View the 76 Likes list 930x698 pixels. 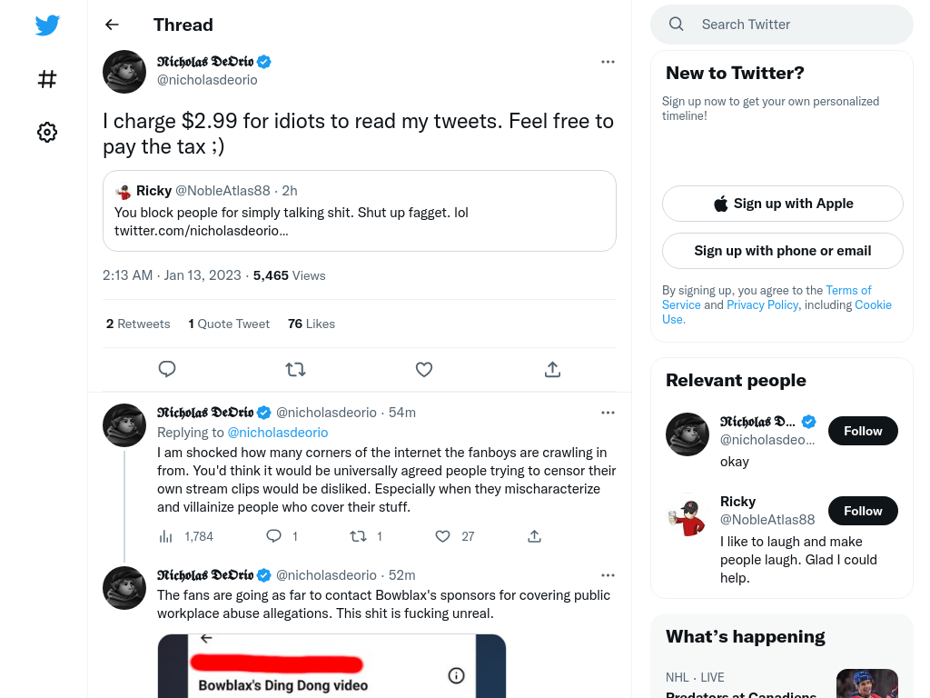pyautogui.click(x=312, y=324)
